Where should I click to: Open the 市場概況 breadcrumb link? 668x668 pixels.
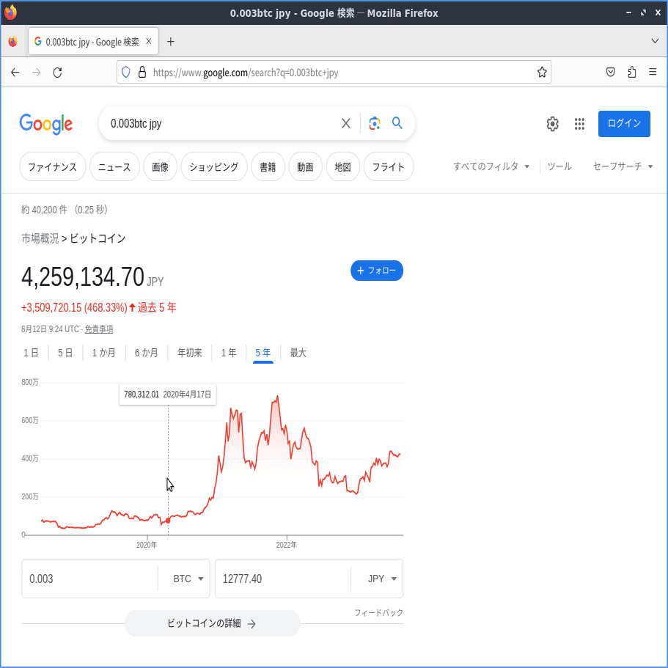[40, 238]
